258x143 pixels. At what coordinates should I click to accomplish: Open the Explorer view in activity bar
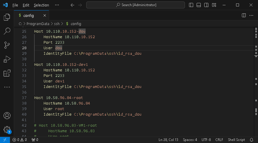click(7, 17)
